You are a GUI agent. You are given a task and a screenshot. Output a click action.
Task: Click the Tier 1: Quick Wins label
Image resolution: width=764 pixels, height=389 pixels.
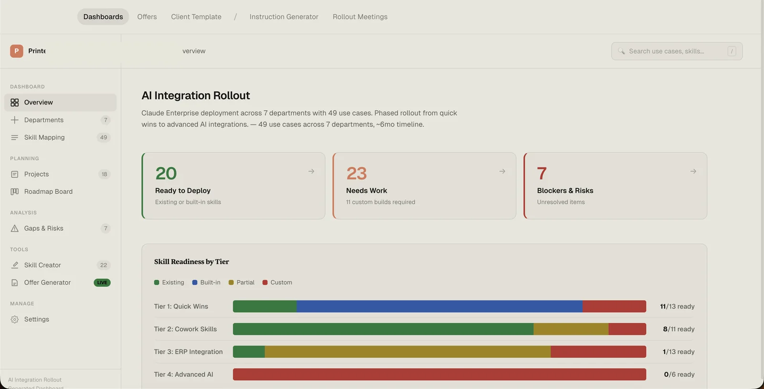coord(181,307)
